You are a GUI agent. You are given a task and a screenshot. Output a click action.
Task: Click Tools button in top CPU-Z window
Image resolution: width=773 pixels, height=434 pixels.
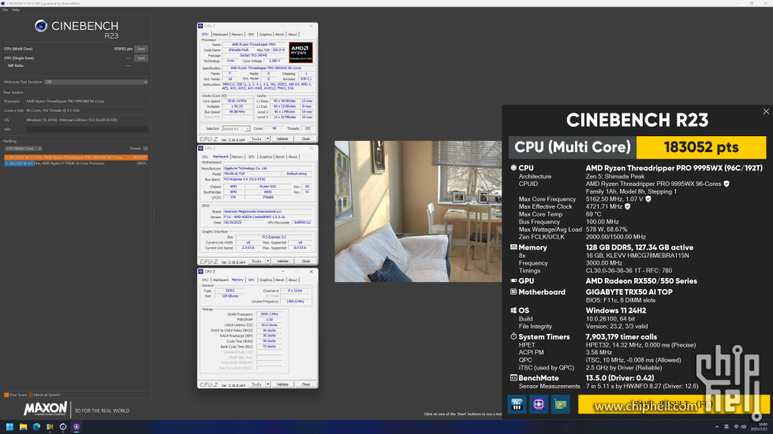[x=256, y=139]
